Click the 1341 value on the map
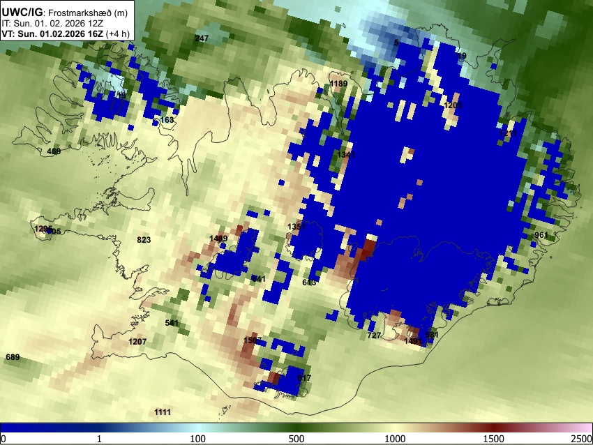This screenshot has height=445, width=593. point(346,155)
